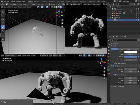
Task: Toggle KEY light render camera icon
Action: (x=138, y=20)
